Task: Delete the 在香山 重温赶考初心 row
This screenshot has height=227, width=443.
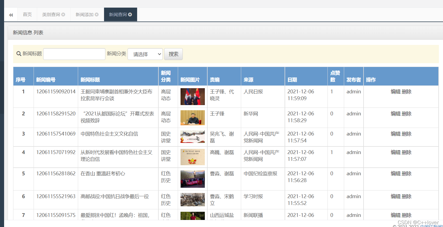Action: [407, 174]
